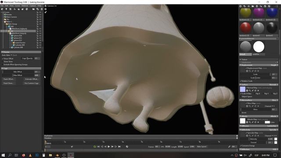Select the blue lambert material sphere

(x=272, y=13)
